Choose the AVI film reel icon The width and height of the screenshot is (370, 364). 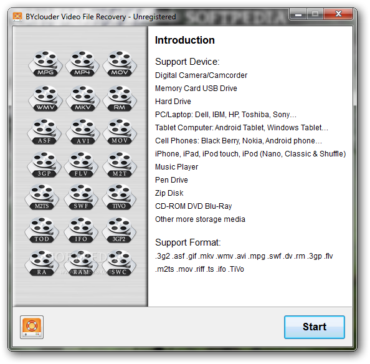83,132
